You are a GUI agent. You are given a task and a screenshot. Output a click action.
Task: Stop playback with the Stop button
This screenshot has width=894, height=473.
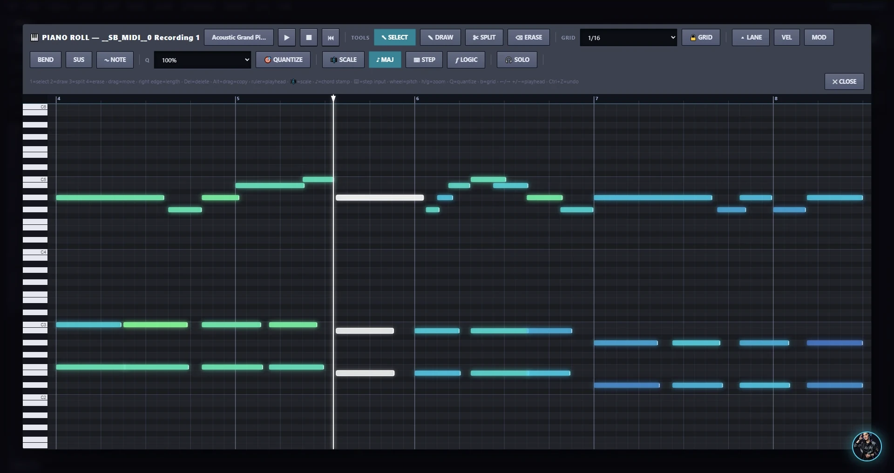point(308,37)
